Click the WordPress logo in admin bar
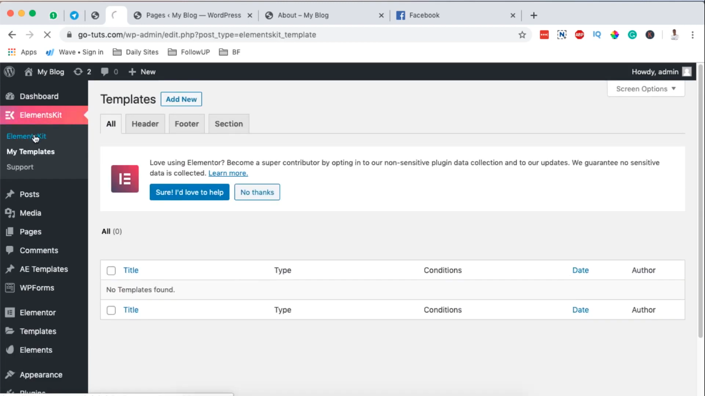Viewport: 705px width, 396px height. coord(9,72)
